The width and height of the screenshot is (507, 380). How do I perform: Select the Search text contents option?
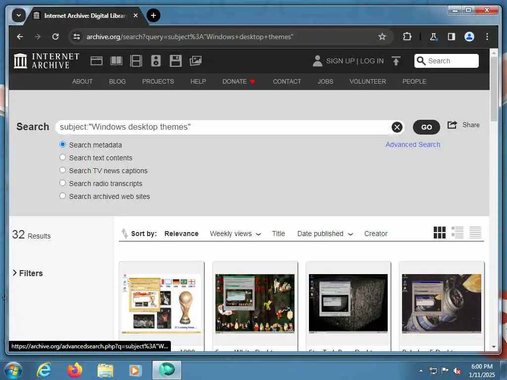(x=63, y=157)
